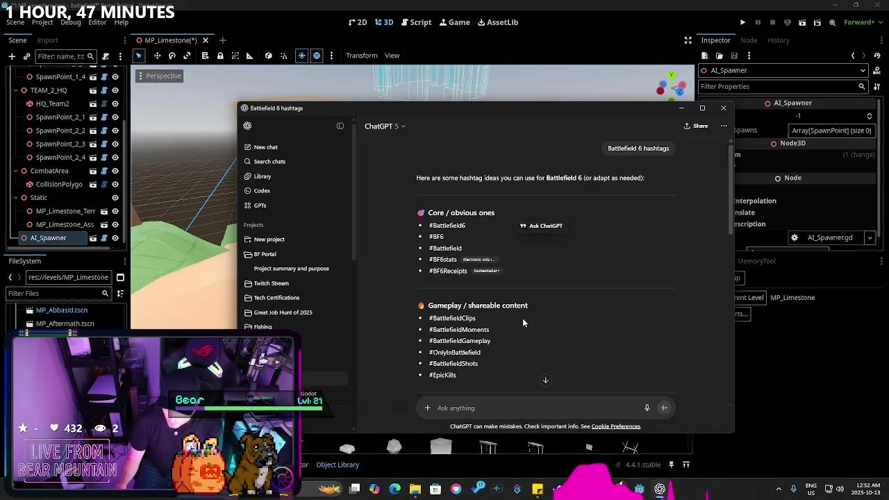The image size is (889, 500).
Task: Open the Perspective viewport menu
Action: point(159,76)
